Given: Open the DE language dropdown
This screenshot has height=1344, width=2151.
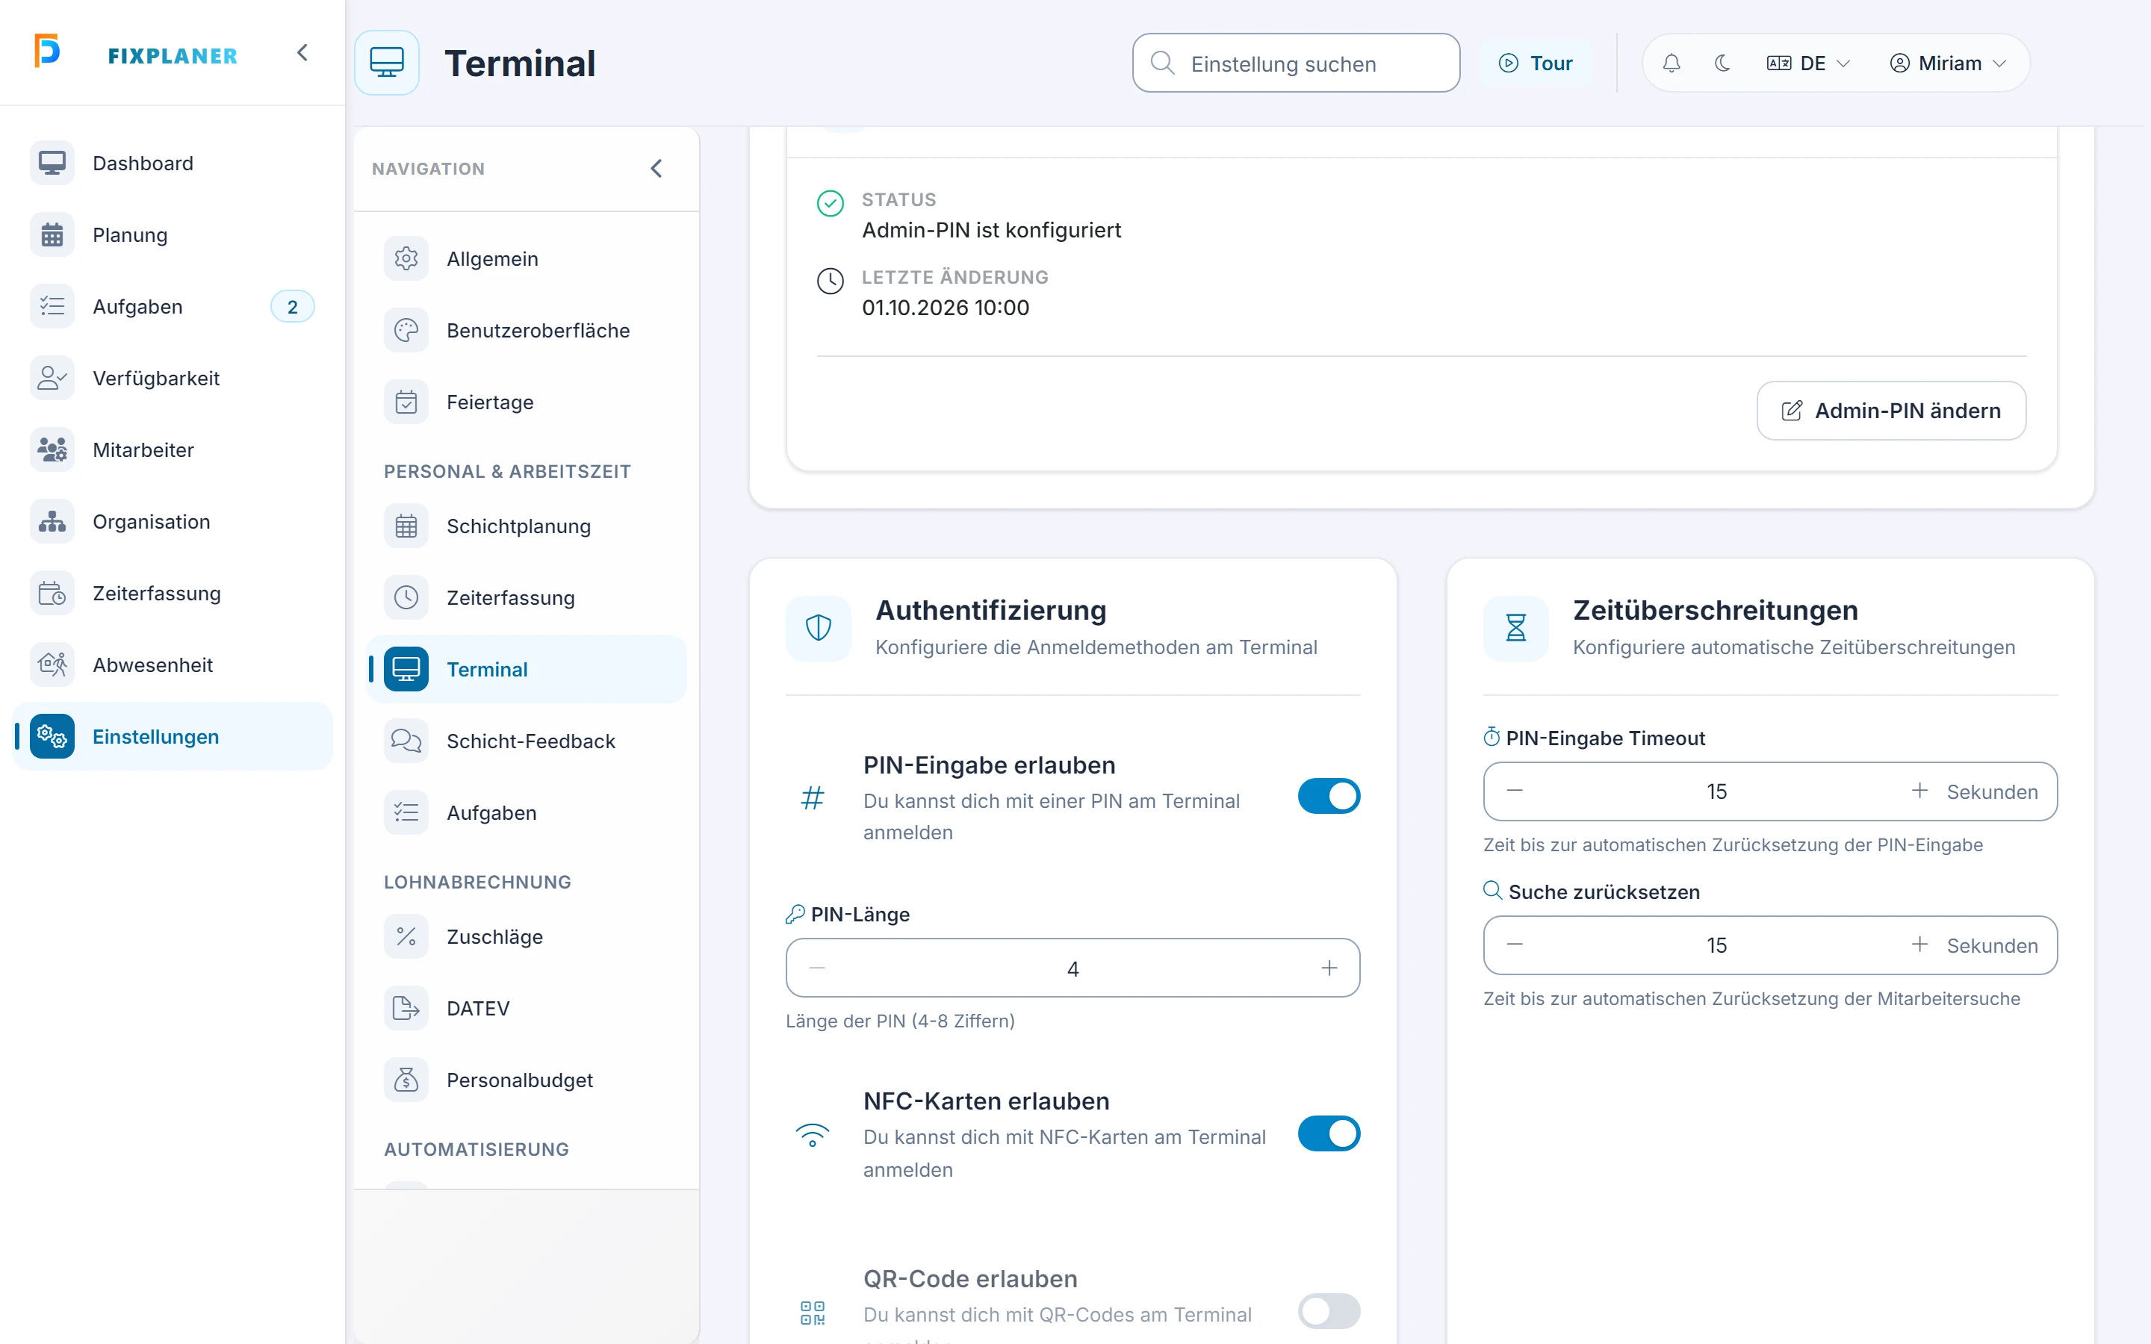Looking at the screenshot, I should [x=1808, y=63].
